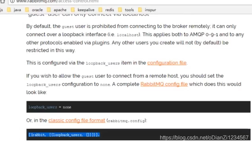Open the RabbitMQ config file link
252x144 pixels.
coord(164,84)
